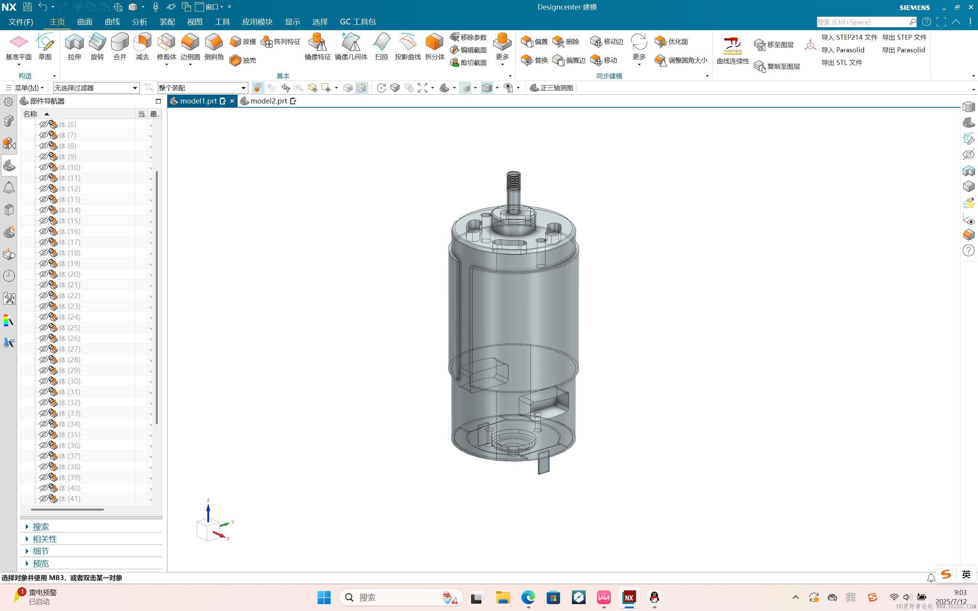Click 导出 STEP 文件

(x=904, y=37)
